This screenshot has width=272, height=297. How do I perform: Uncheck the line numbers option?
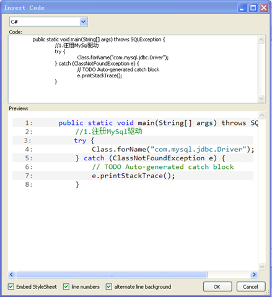(x=66, y=286)
